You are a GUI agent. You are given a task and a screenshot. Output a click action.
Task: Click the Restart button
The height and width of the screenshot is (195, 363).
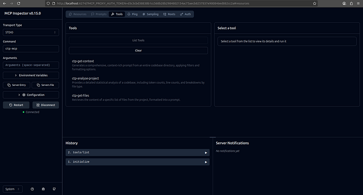(16, 105)
